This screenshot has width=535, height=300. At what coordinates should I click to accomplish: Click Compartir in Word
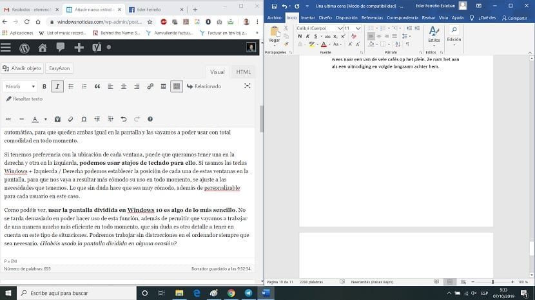[x=514, y=18]
